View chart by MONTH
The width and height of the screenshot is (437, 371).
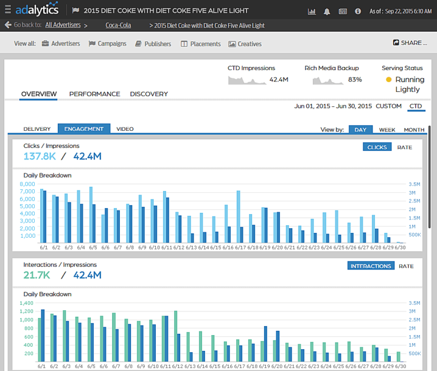pyautogui.click(x=414, y=130)
